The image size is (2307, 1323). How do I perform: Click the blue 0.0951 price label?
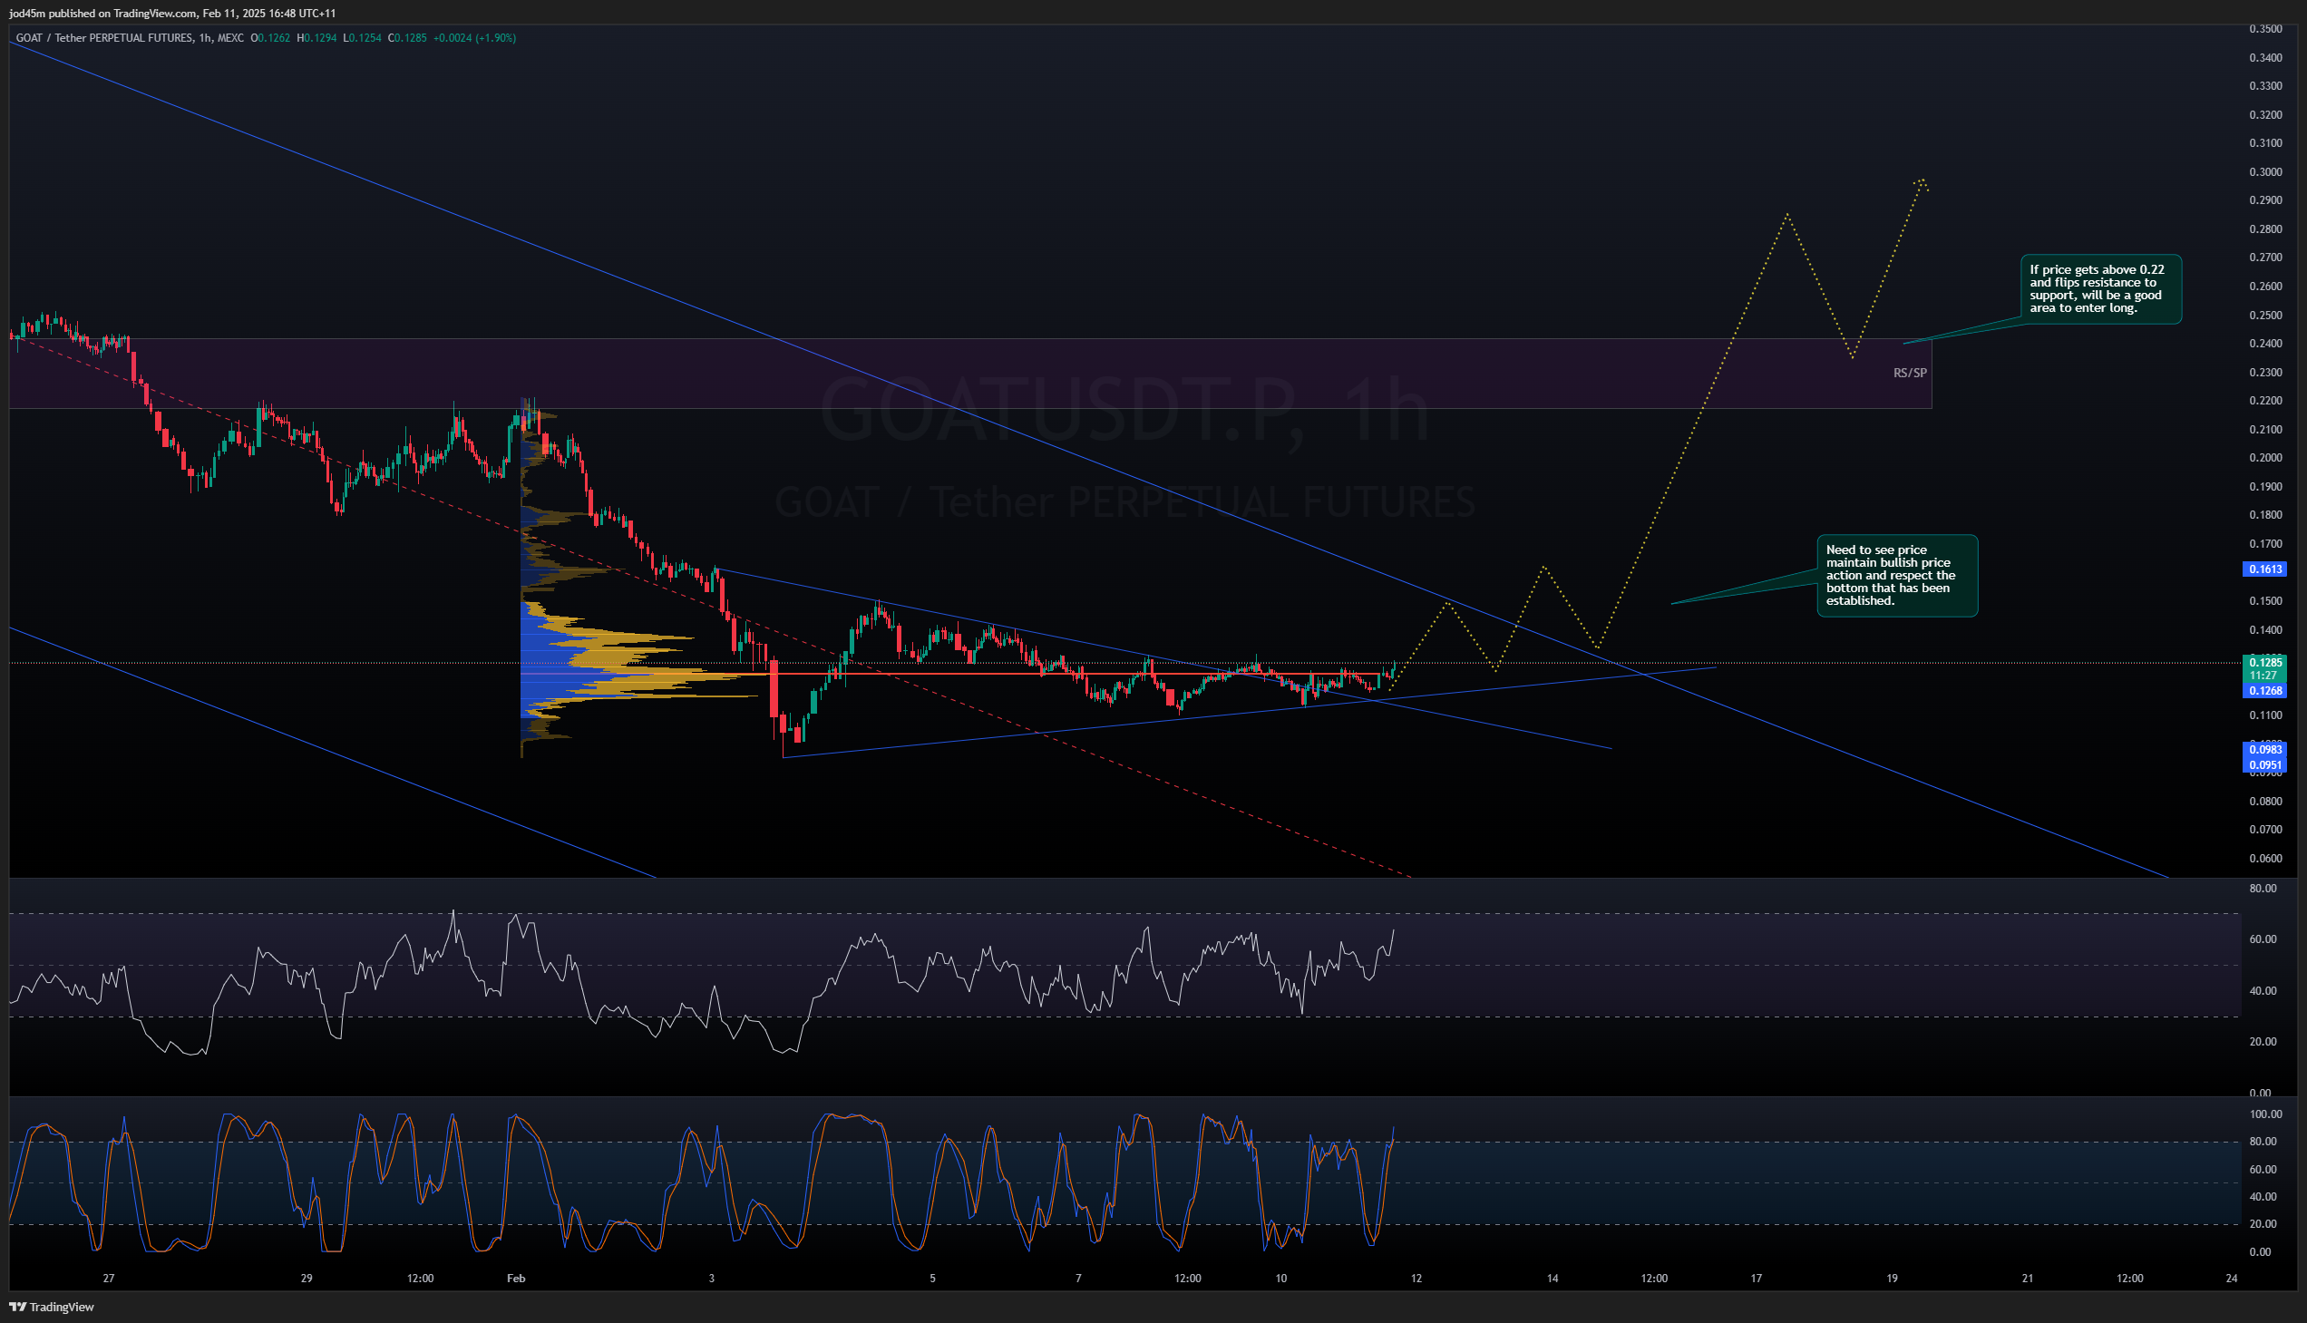tap(2265, 764)
